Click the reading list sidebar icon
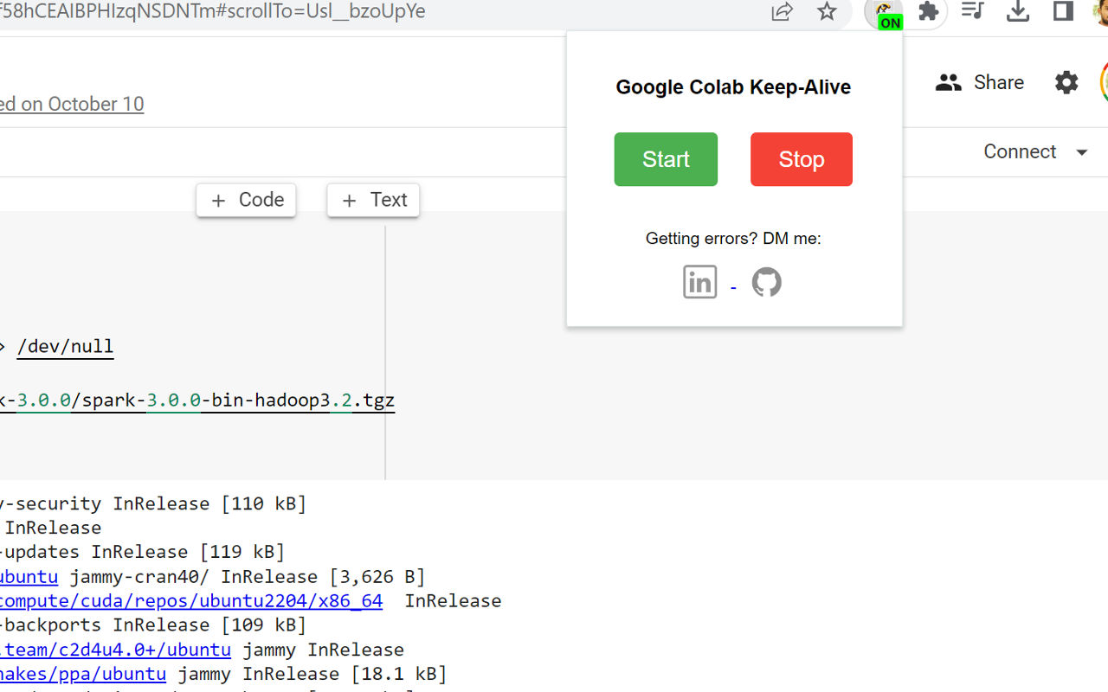 1062,11
